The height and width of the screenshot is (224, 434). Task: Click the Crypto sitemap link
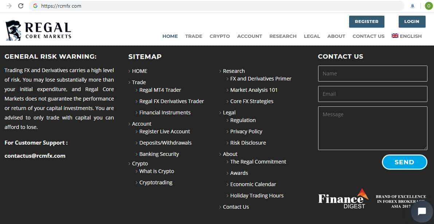coord(140,164)
